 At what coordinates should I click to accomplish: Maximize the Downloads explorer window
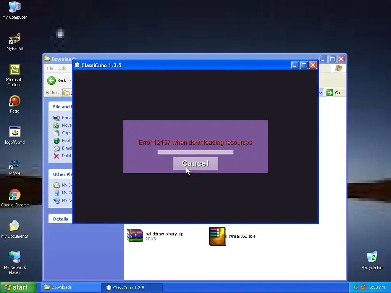(x=332, y=59)
